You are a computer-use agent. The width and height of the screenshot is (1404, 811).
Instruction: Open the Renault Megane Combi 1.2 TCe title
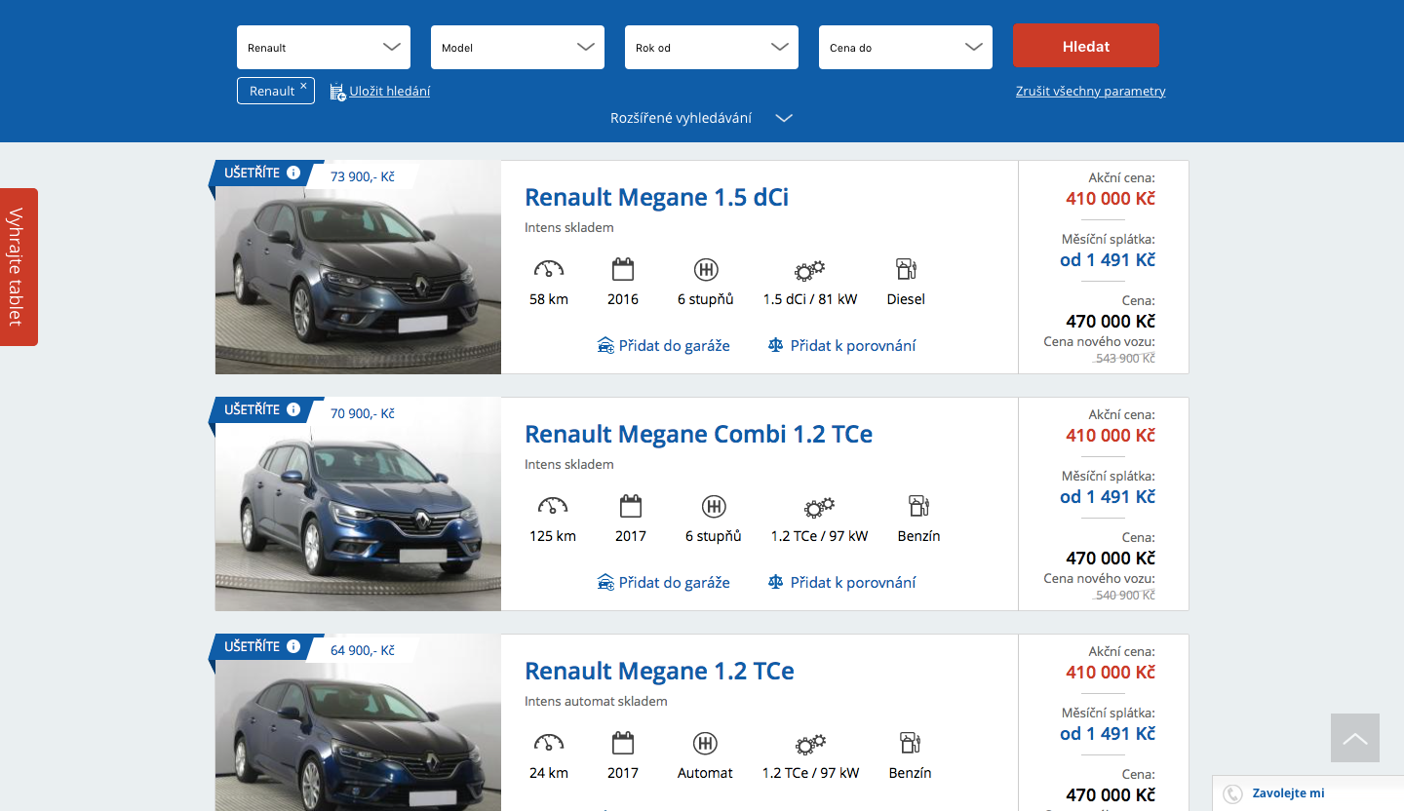pyautogui.click(x=698, y=434)
